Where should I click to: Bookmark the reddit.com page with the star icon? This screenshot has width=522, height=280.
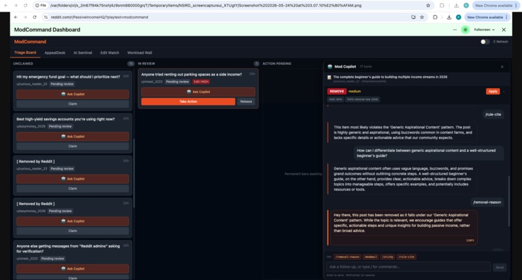(422, 17)
